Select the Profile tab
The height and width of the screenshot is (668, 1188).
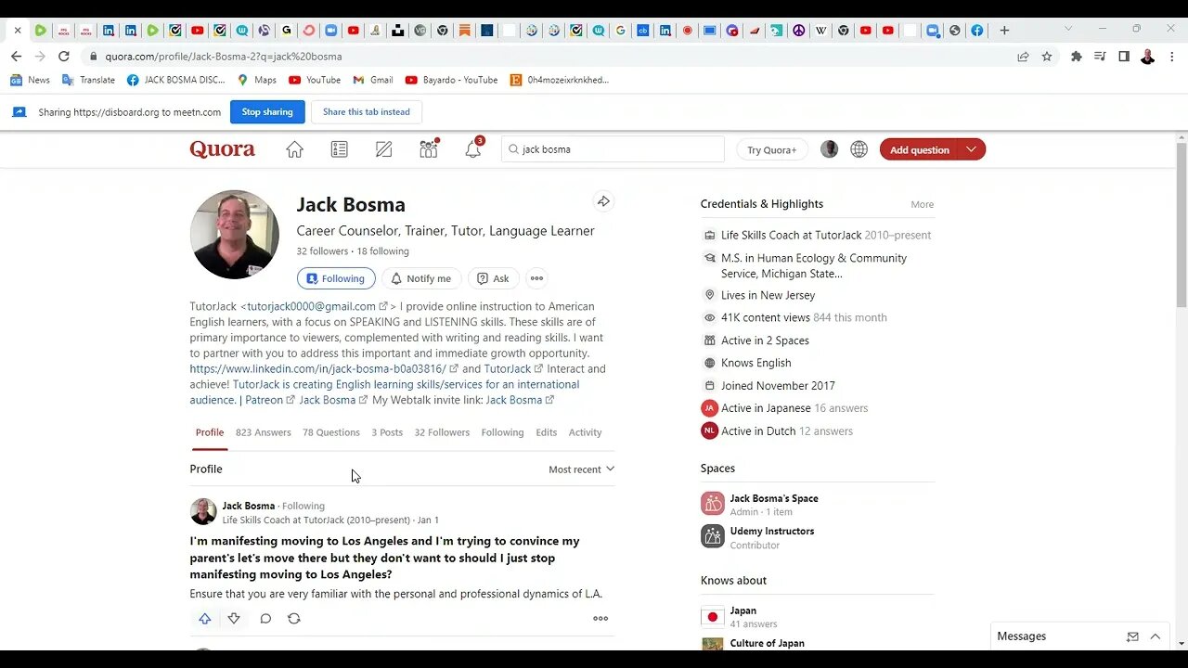tap(210, 432)
